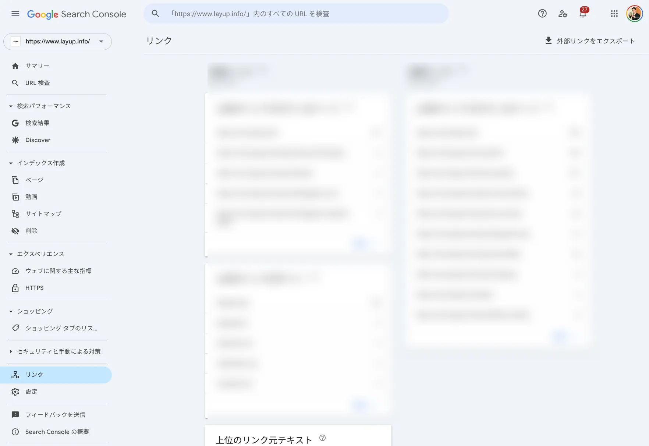Viewport: 649px width, 446px height.
Task: Click the ページ pages icon
Action: 15,180
